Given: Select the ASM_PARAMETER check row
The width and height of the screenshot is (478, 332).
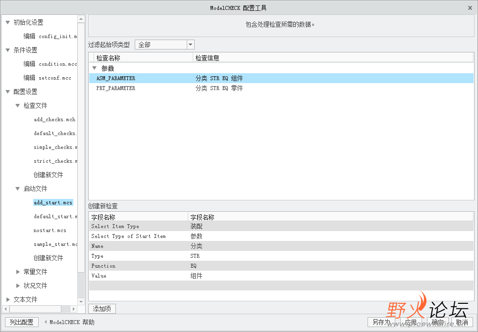Looking at the screenshot, I should coord(281,78).
